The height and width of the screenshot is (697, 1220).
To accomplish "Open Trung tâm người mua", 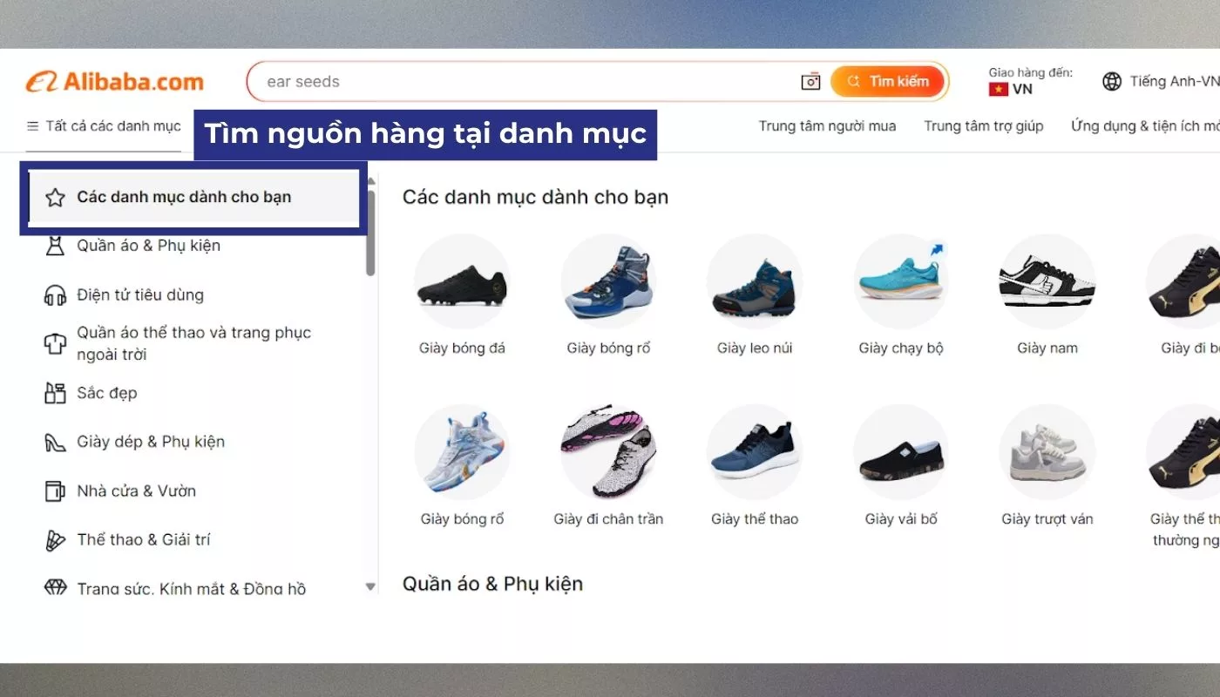I will (x=826, y=125).
